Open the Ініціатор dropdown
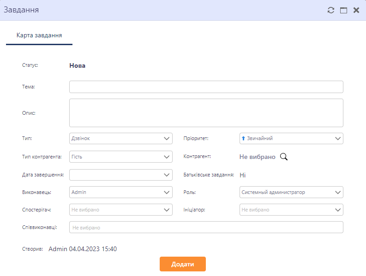The width and height of the screenshot is (366, 276). pos(291,210)
